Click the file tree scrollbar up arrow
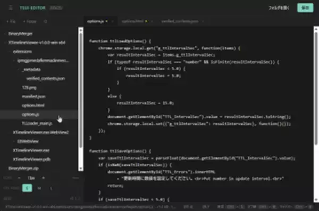319x211 pixels. pos(81,30)
